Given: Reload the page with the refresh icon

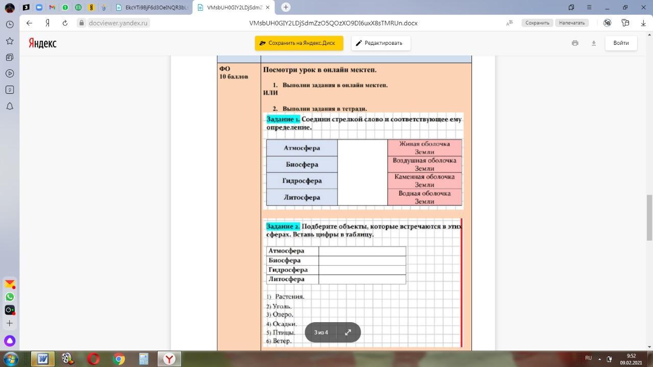Looking at the screenshot, I should coord(65,23).
